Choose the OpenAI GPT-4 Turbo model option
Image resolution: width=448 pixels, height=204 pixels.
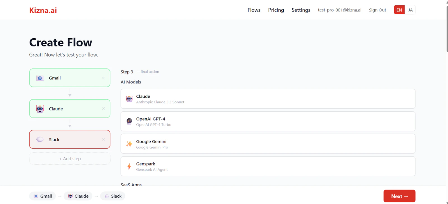coord(268,121)
